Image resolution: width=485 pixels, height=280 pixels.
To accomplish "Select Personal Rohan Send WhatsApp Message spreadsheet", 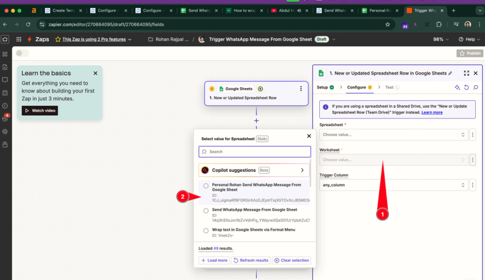I will click(x=254, y=192).
